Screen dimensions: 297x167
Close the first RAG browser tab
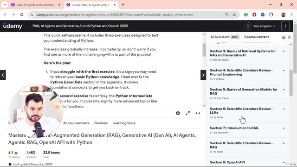(59, 5)
